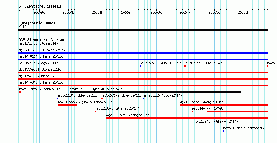Click the nsv1151433 (John2014) variant label
The height and width of the screenshot is (143, 277).
(x=38, y=43)
